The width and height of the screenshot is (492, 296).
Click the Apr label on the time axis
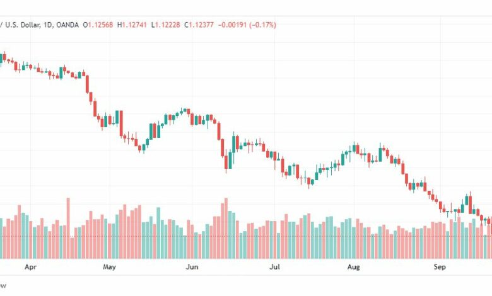[x=30, y=267]
